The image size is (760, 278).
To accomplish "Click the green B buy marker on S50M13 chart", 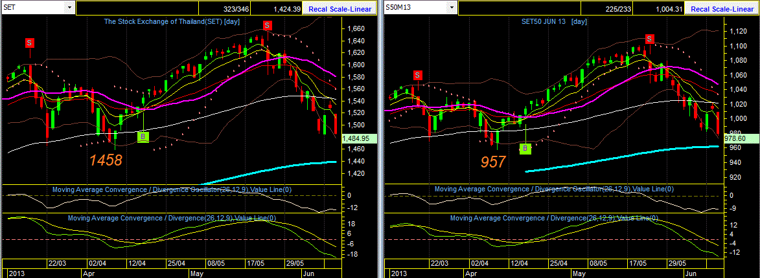I will [526, 147].
